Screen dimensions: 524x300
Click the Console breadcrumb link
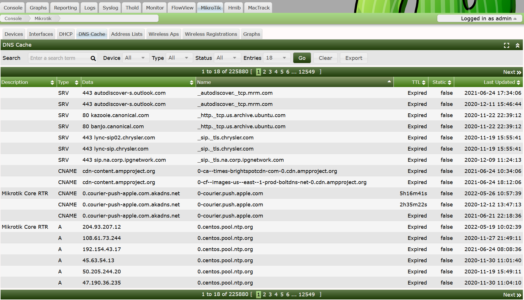pos(13,18)
